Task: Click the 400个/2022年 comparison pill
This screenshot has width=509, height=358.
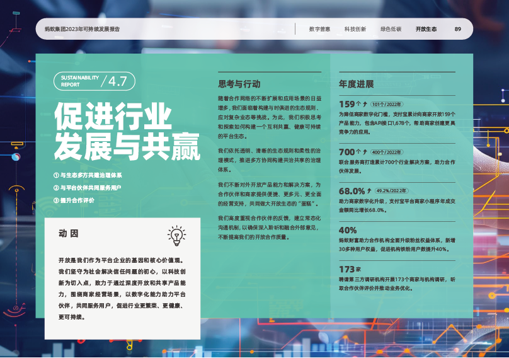Action: tap(387, 152)
